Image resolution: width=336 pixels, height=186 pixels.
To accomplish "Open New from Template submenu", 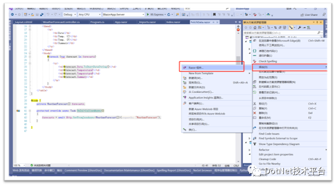I will [217, 73].
